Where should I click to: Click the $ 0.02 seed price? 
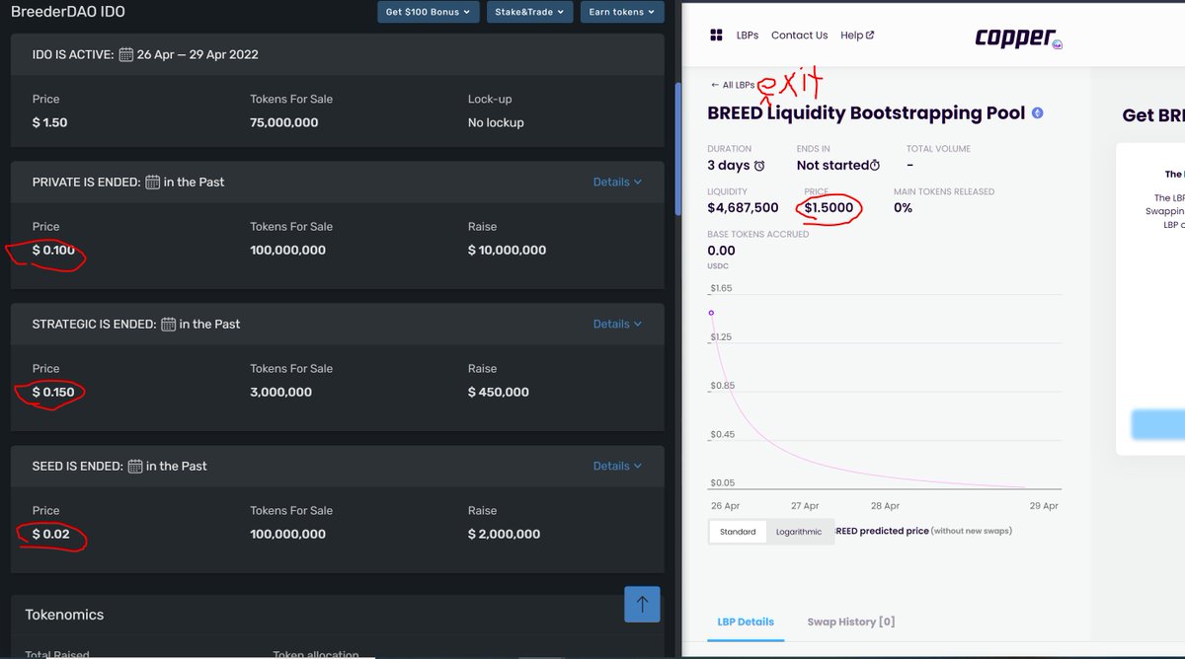pyautogui.click(x=51, y=535)
